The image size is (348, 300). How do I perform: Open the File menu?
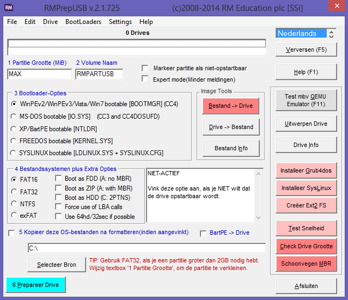pos(12,22)
